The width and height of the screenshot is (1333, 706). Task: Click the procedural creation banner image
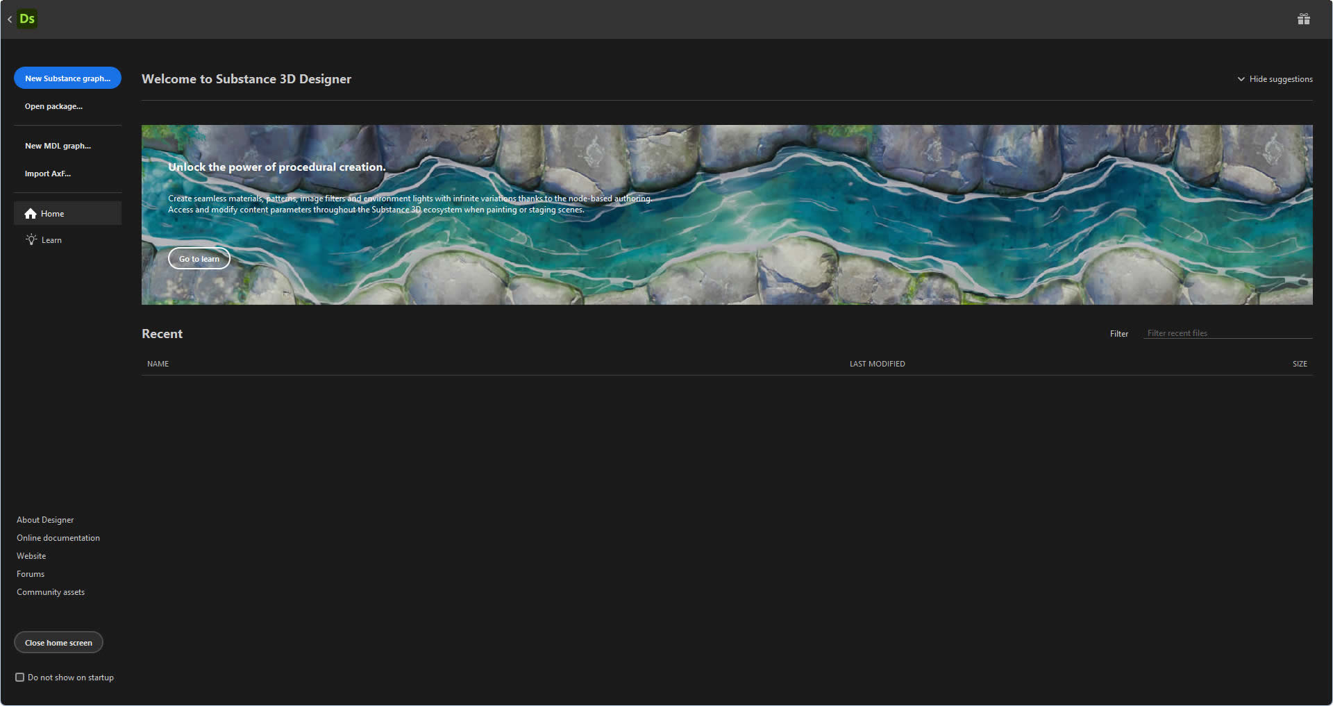(727, 215)
